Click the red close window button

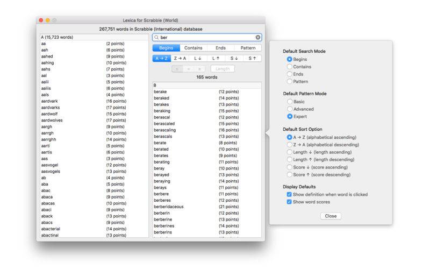pos(41,20)
